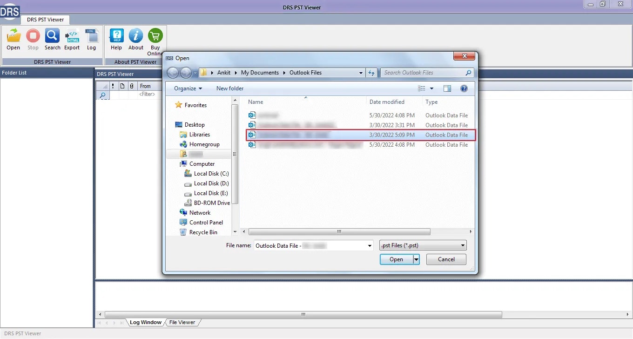633x339 pixels.
Task: Click the Open icon in DRS PST Viewer ribbon
Action: coord(13,36)
